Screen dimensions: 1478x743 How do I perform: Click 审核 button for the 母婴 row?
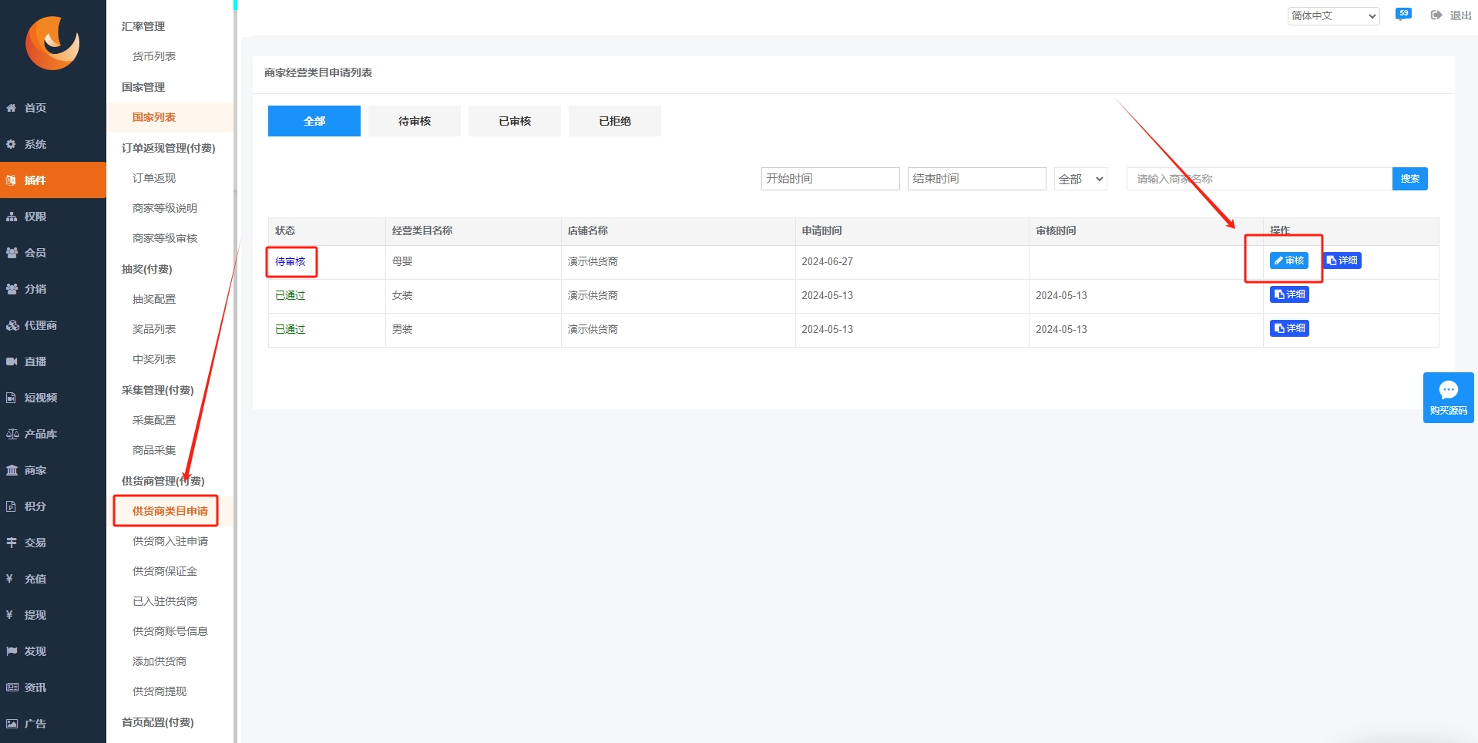(1288, 261)
